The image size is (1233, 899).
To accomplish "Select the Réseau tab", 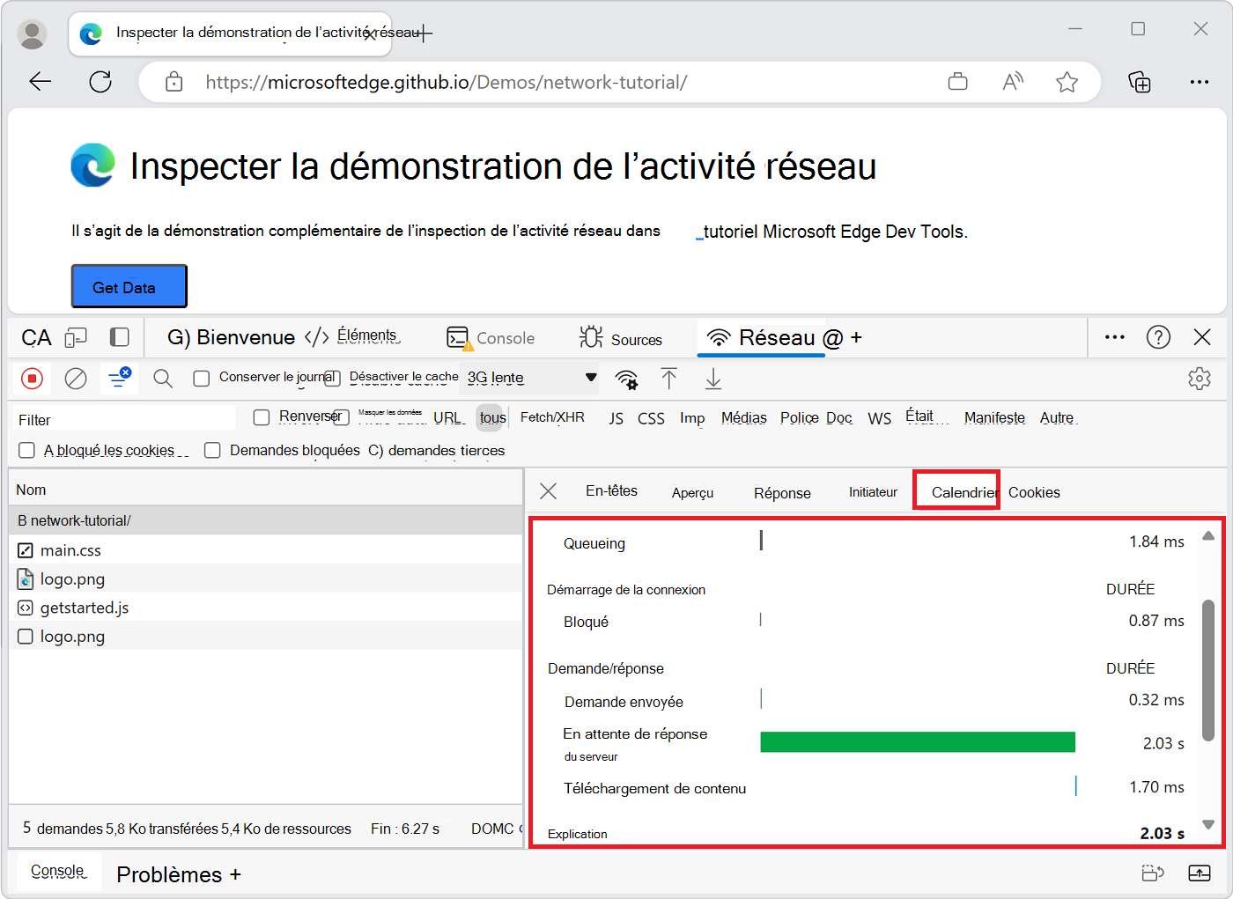I will coord(762,338).
